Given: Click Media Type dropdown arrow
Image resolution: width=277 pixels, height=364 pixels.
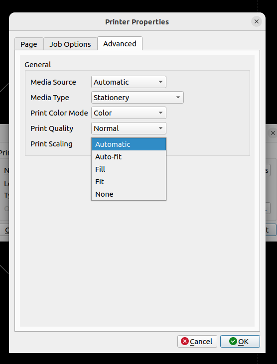Looking at the screenshot, I should tap(178, 98).
